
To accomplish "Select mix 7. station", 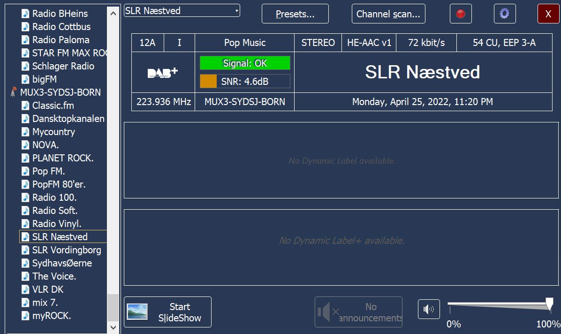I will 45,303.
